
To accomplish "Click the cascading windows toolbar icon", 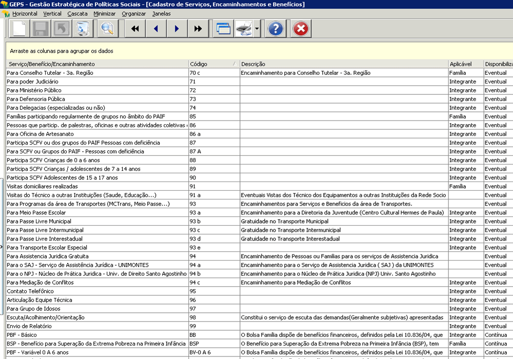I will (224, 28).
